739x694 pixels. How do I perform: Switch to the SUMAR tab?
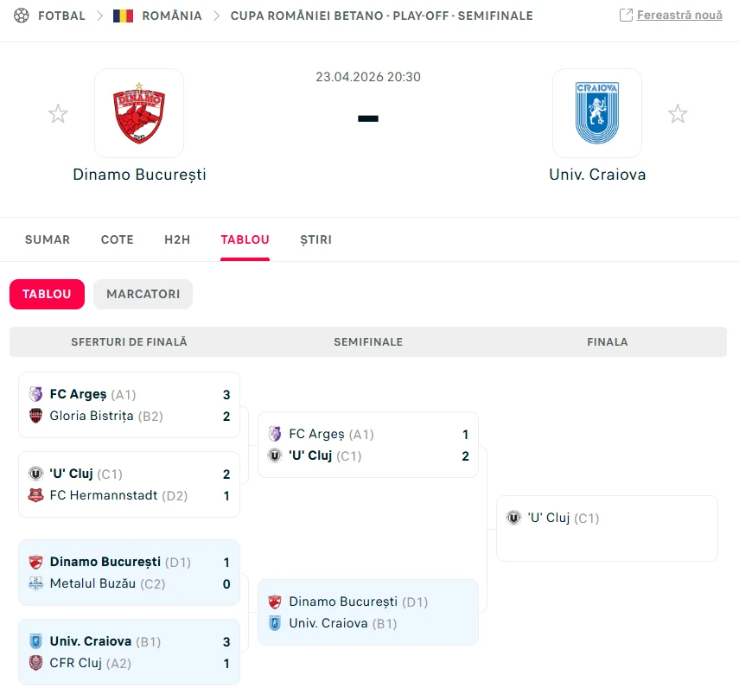(x=48, y=239)
